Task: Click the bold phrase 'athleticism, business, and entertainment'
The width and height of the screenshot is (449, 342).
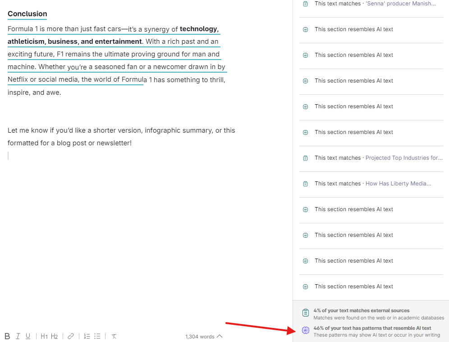Action: [x=74, y=41]
